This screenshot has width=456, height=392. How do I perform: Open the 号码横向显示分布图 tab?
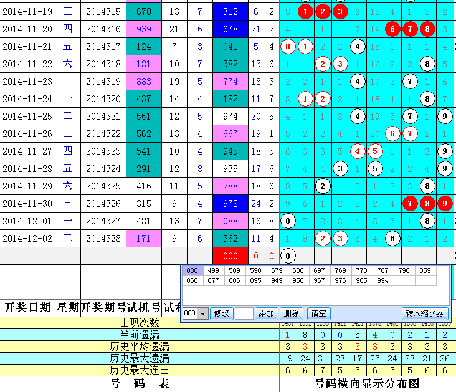[367, 384]
